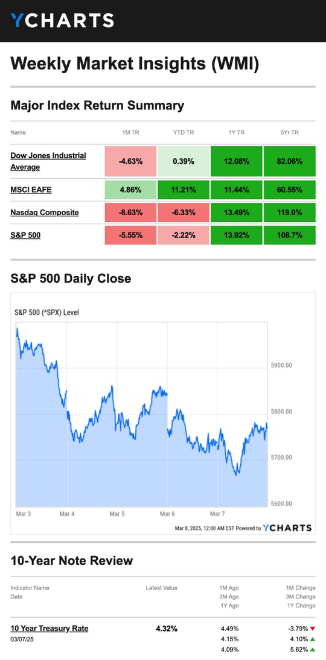Click the 1M TR column header

130,132
